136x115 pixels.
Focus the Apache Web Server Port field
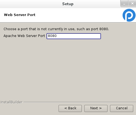[x=74, y=36]
